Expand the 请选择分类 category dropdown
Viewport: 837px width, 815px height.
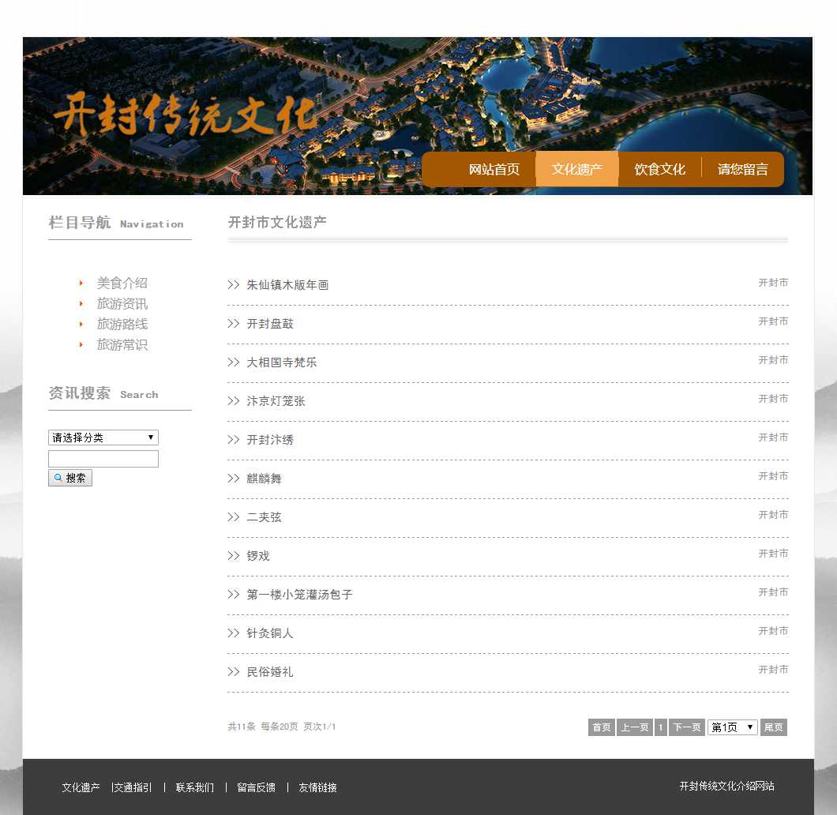click(103, 438)
